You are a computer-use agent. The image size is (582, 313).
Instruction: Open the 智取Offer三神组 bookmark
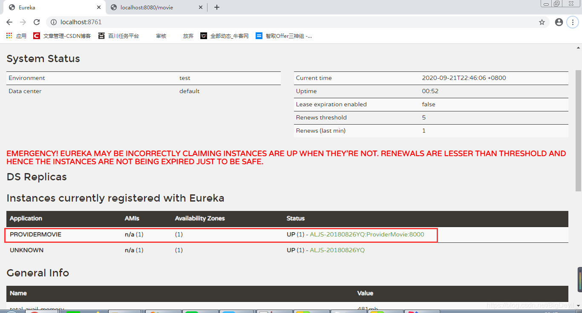(x=284, y=36)
